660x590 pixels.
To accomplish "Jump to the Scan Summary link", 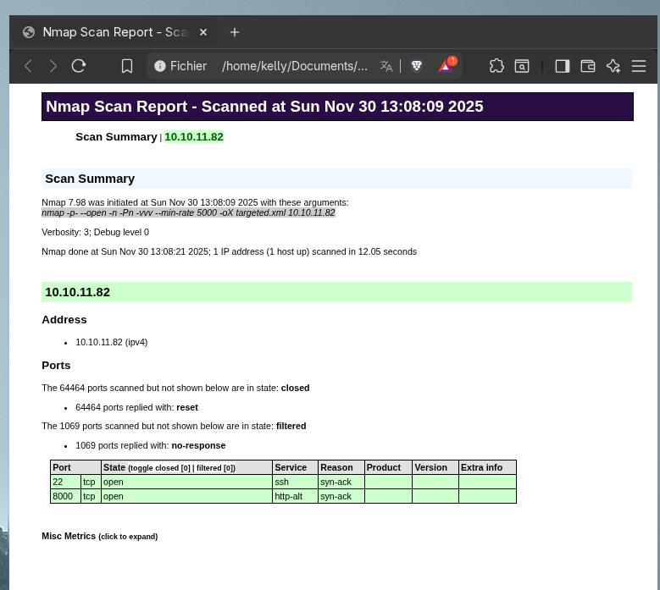I will pyautogui.click(x=116, y=137).
